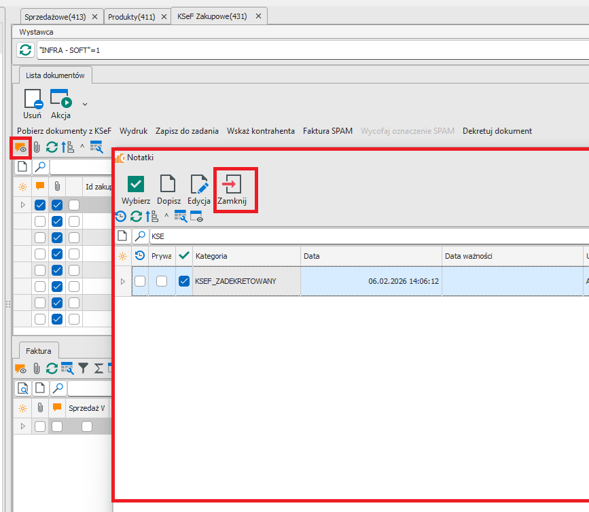This screenshot has height=512, width=589.
Task: Toggle checked checkbox in KSEF_ZADEKRETOWANY row
Action: 183,281
